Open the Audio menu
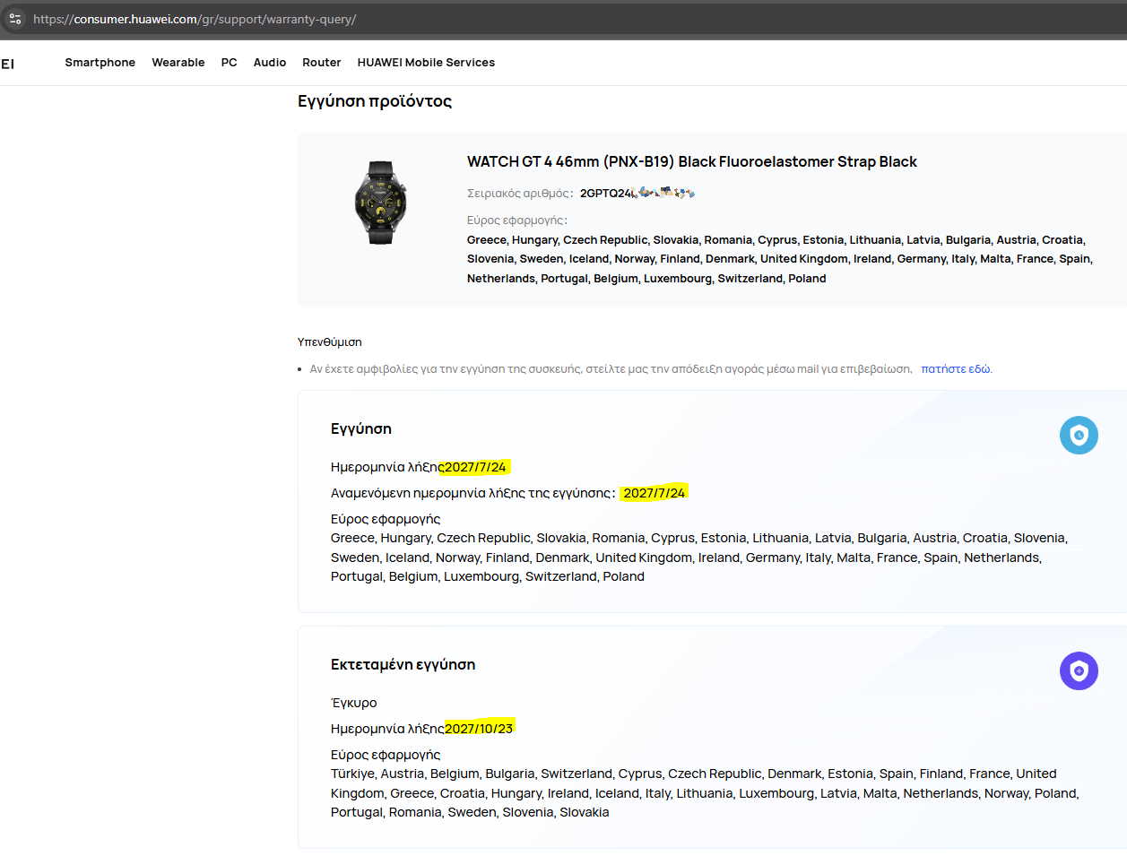Screen dimensions: 1127x856 270,63
